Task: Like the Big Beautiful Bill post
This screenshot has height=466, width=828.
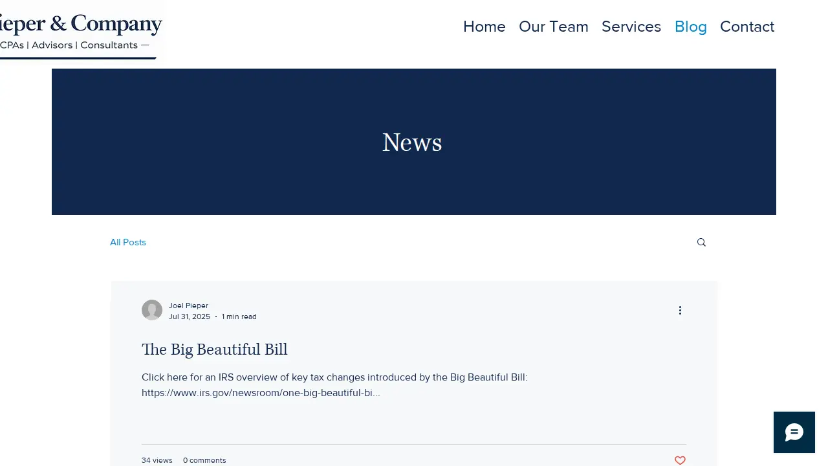Action: pos(680,460)
